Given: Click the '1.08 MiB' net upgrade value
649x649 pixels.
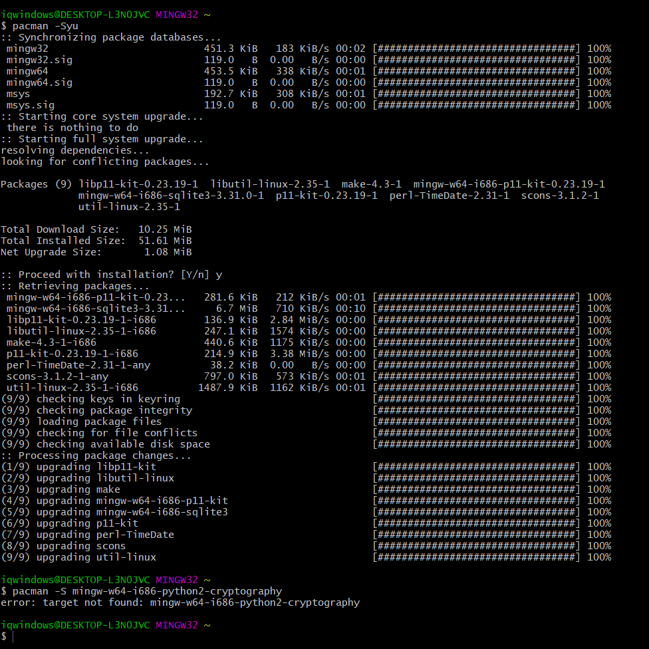Looking at the screenshot, I should 168,252.
